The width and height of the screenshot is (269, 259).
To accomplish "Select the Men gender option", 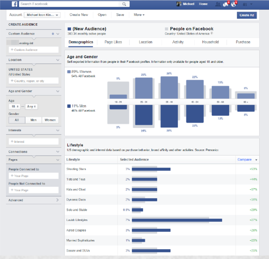I will pos(34,120).
